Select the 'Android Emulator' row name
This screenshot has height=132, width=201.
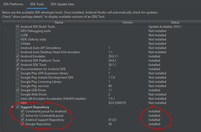point(33,56)
